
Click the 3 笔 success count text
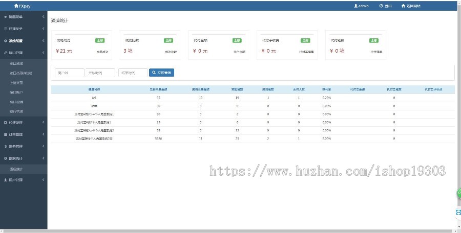point(128,51)
